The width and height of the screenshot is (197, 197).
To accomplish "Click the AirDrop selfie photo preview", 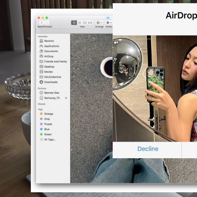I will (155, 89).
